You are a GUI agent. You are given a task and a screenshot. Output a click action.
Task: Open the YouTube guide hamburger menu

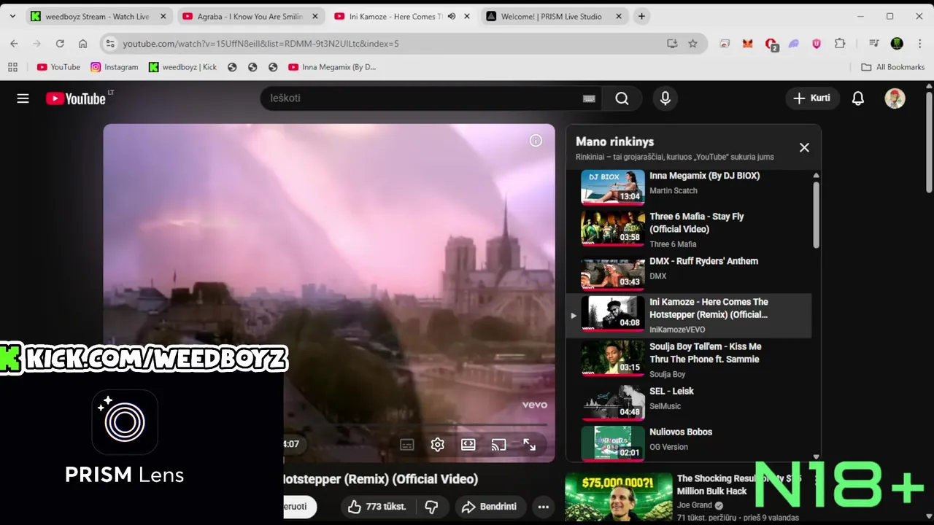point(23,98)
